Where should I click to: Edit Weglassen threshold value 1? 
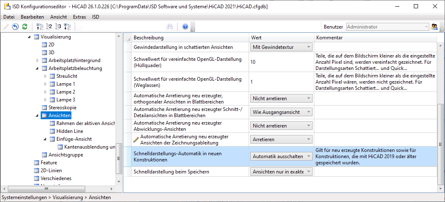pos(281,82)
